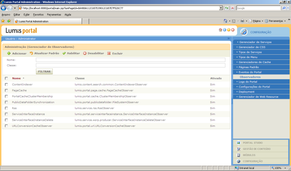Expand Logs do Portal menu item
Image resolution: width=291 pixels, height=171 pixels.
261,82
